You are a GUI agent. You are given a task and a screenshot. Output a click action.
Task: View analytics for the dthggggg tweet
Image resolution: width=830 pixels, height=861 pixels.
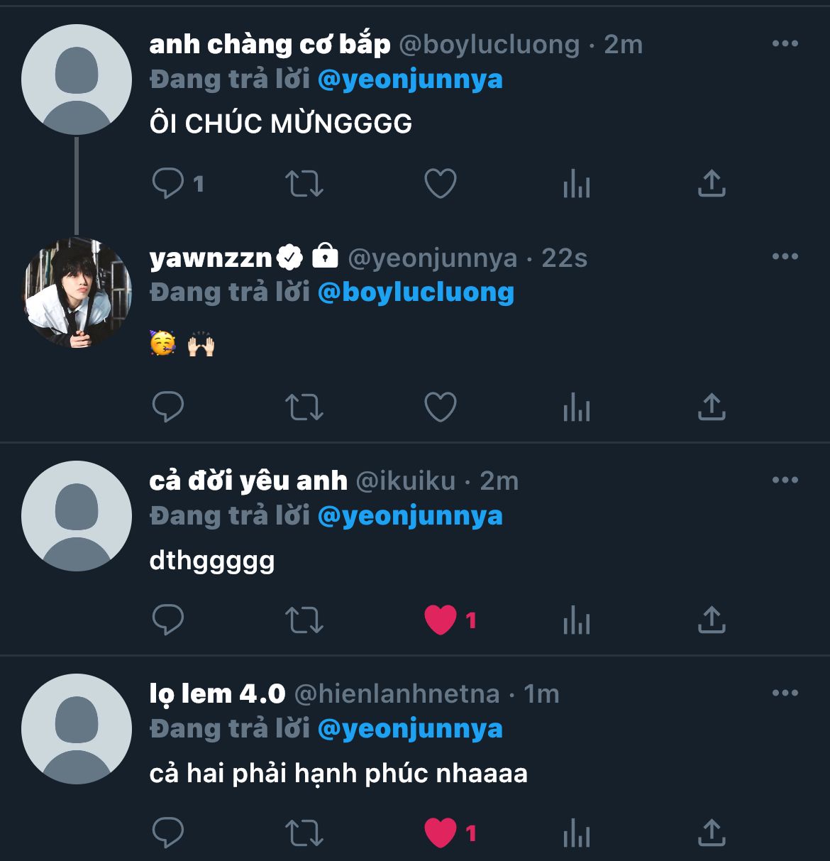576,620
